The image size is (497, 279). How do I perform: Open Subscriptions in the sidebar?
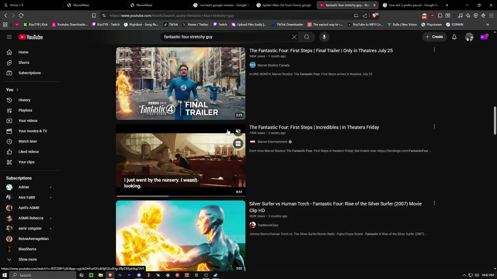tap(30, 73)
